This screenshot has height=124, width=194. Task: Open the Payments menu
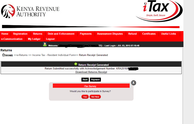(x=86, y=34)
